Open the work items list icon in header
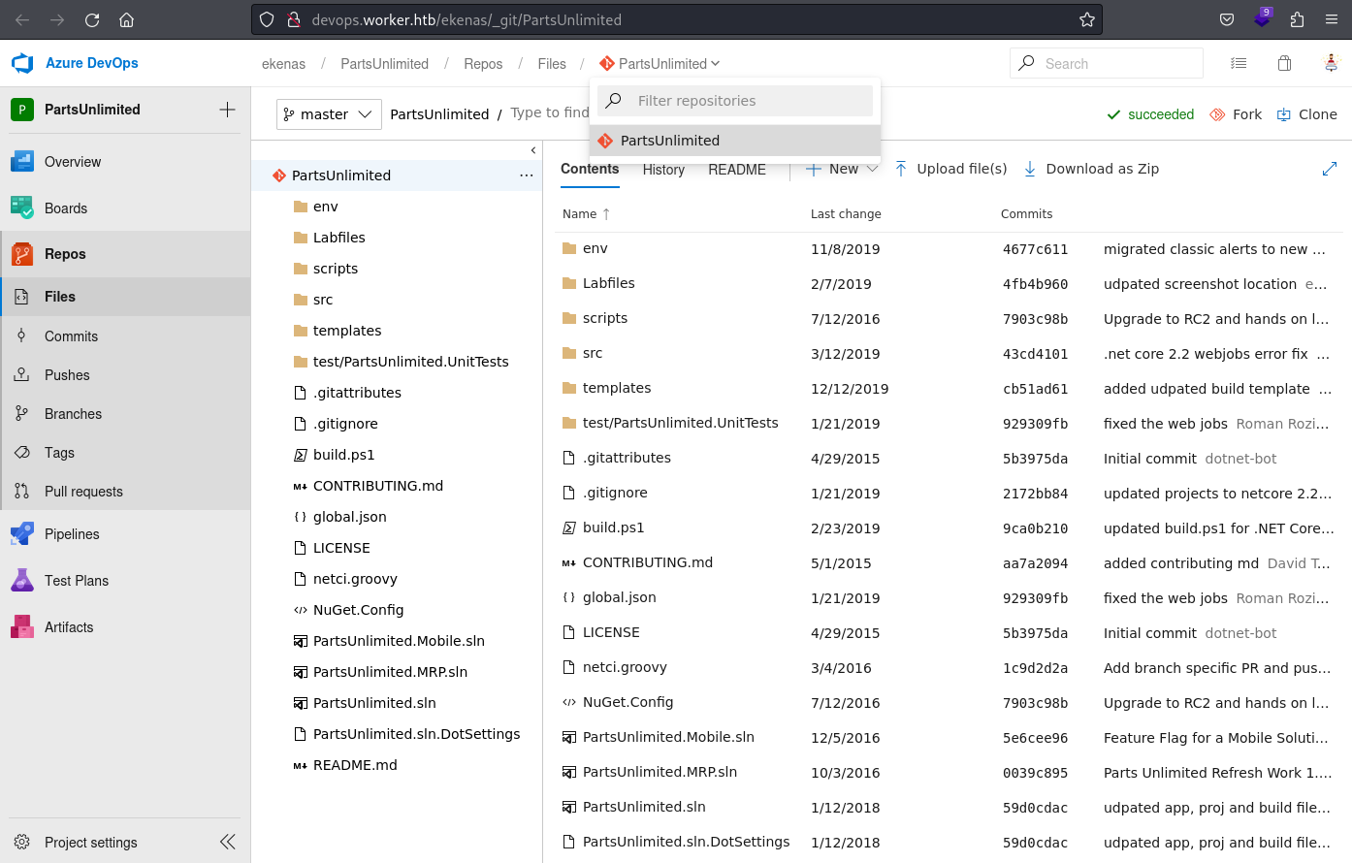 [1239, 63]
